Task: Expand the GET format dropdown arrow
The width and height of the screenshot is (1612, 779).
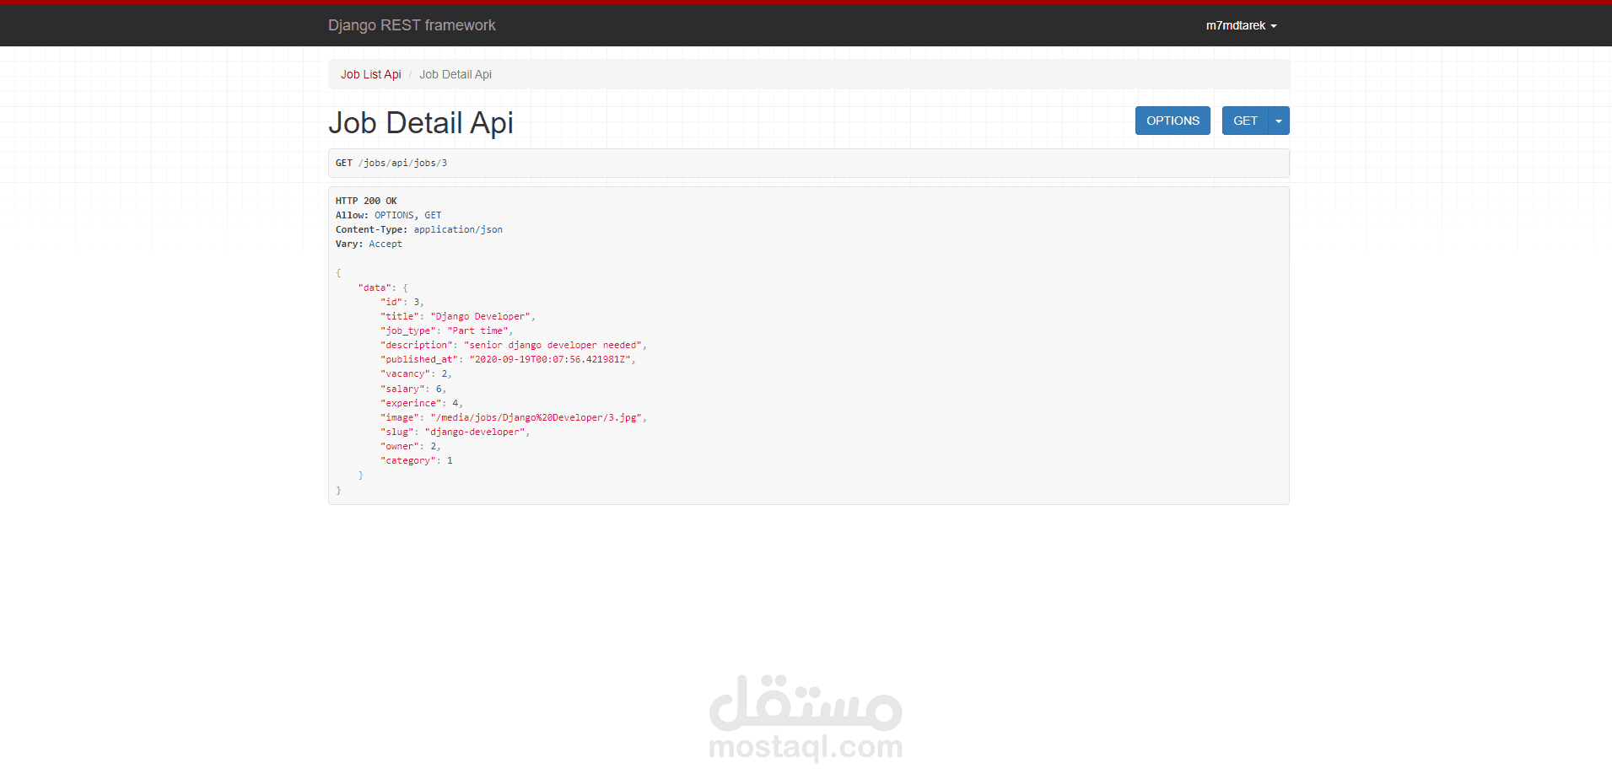Action: (x=1279, y=121)
